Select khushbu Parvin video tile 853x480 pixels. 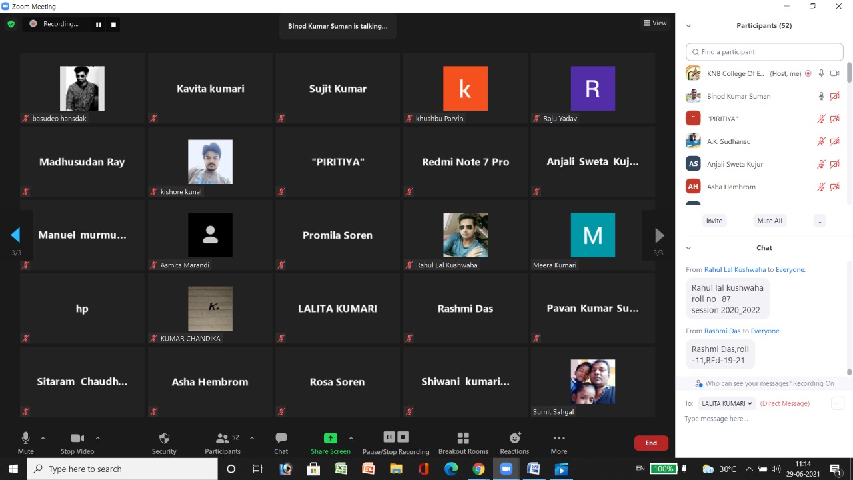click(465, 89)
